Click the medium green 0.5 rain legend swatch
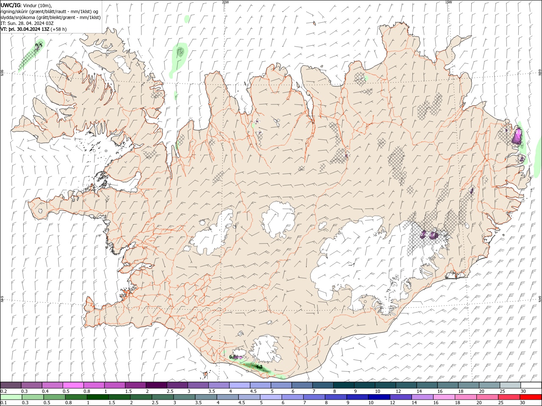Screen dimensions: 542x406 pyautogui.click(x=54, y=397)
